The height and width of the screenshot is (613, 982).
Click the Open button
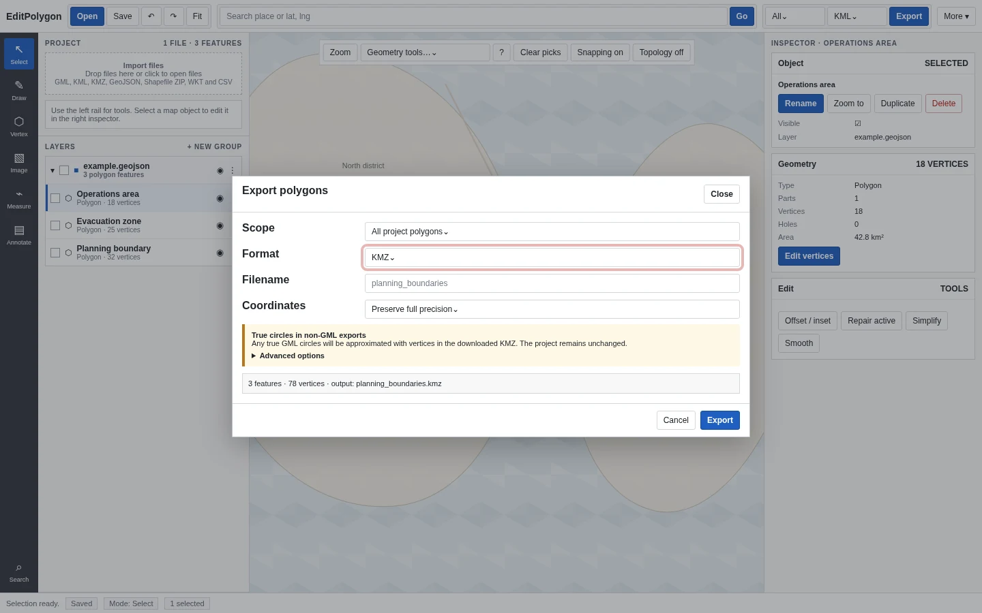tap(87, 16)
